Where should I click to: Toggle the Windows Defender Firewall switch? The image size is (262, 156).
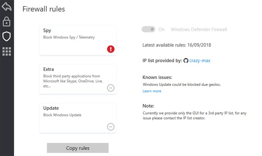click(x=148, y=29)
